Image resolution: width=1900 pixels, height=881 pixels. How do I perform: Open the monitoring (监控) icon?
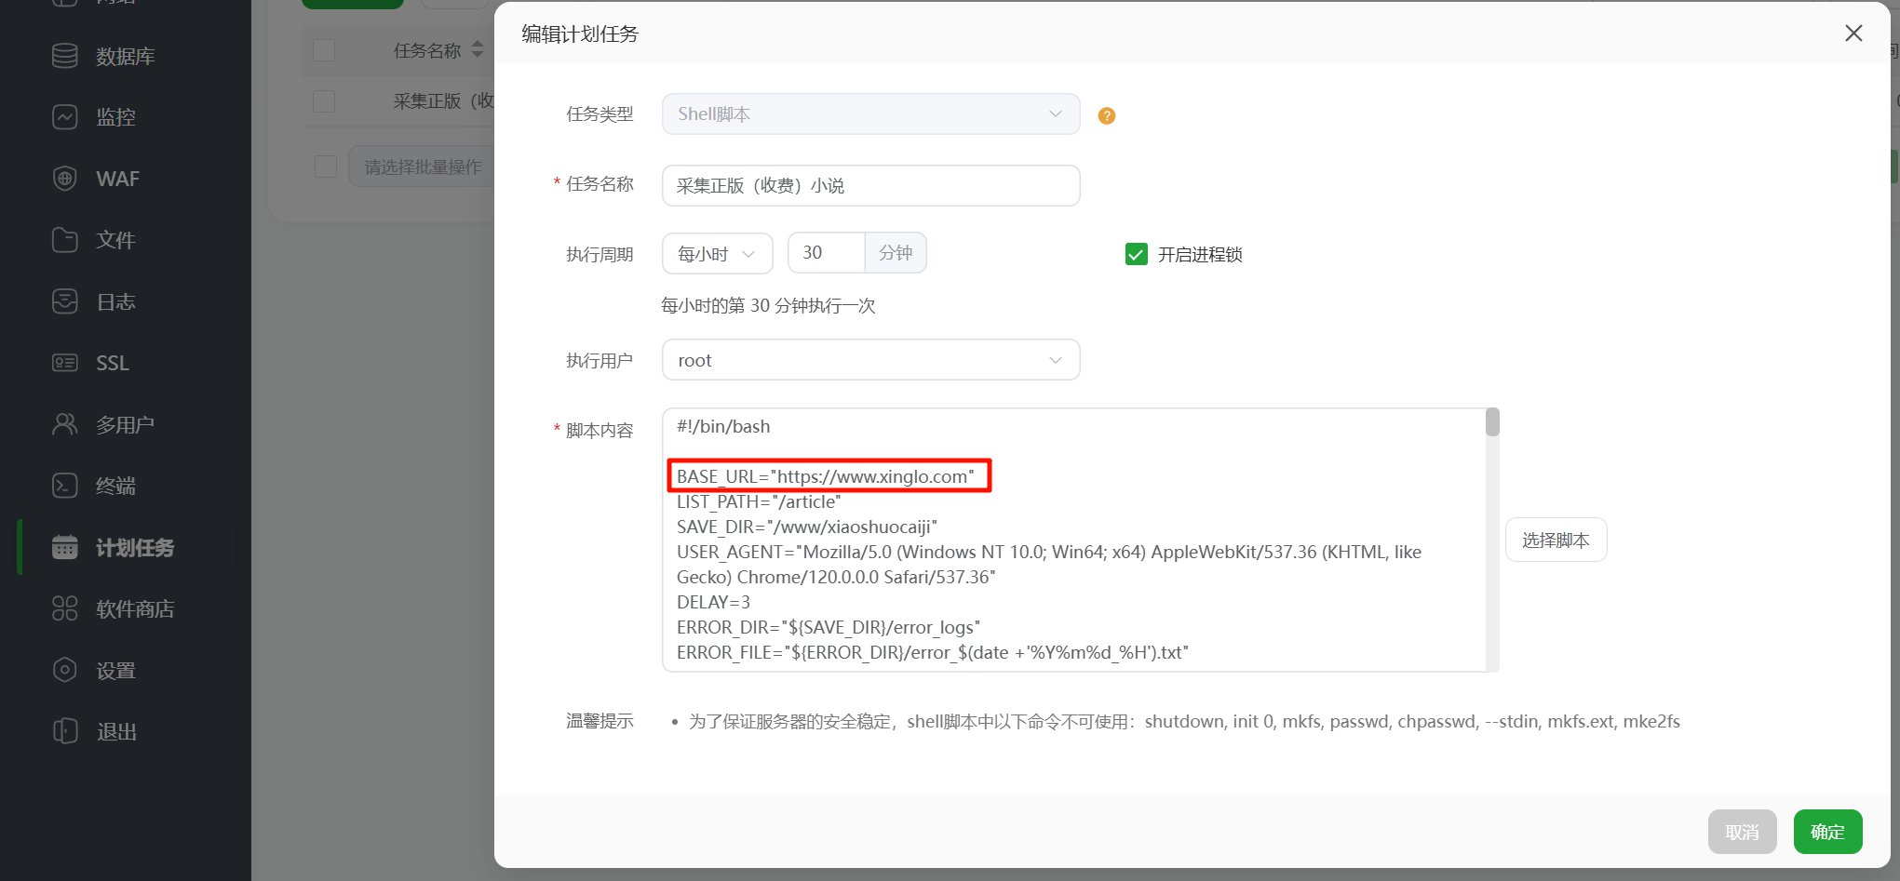tap(64, 117)
